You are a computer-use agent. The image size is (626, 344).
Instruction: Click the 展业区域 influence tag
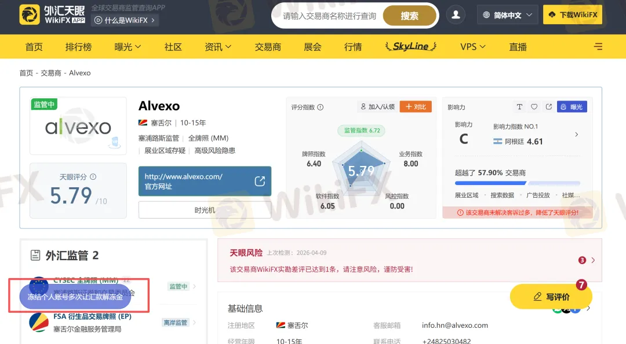pos(466,195)
